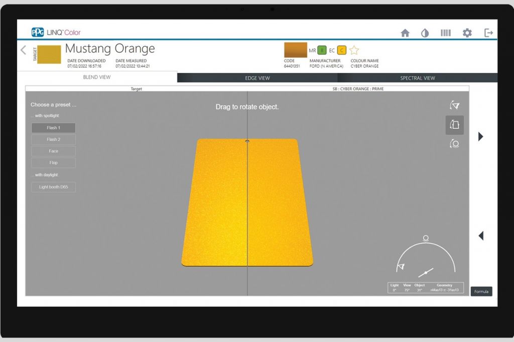514x342 pixels.
Task: Mark color as favorite with star
Action: click(x=354, y=50)
